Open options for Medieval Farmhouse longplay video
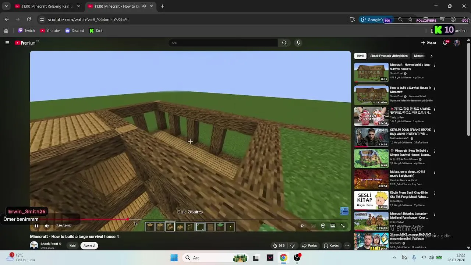 tap(435, 214)
